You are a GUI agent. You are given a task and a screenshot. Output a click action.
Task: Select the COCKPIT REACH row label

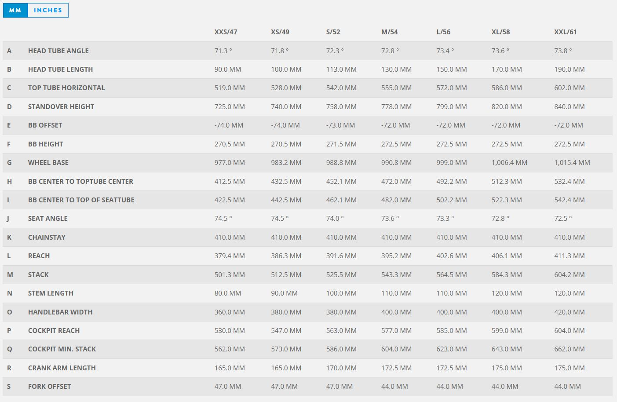tap(54, 331)
